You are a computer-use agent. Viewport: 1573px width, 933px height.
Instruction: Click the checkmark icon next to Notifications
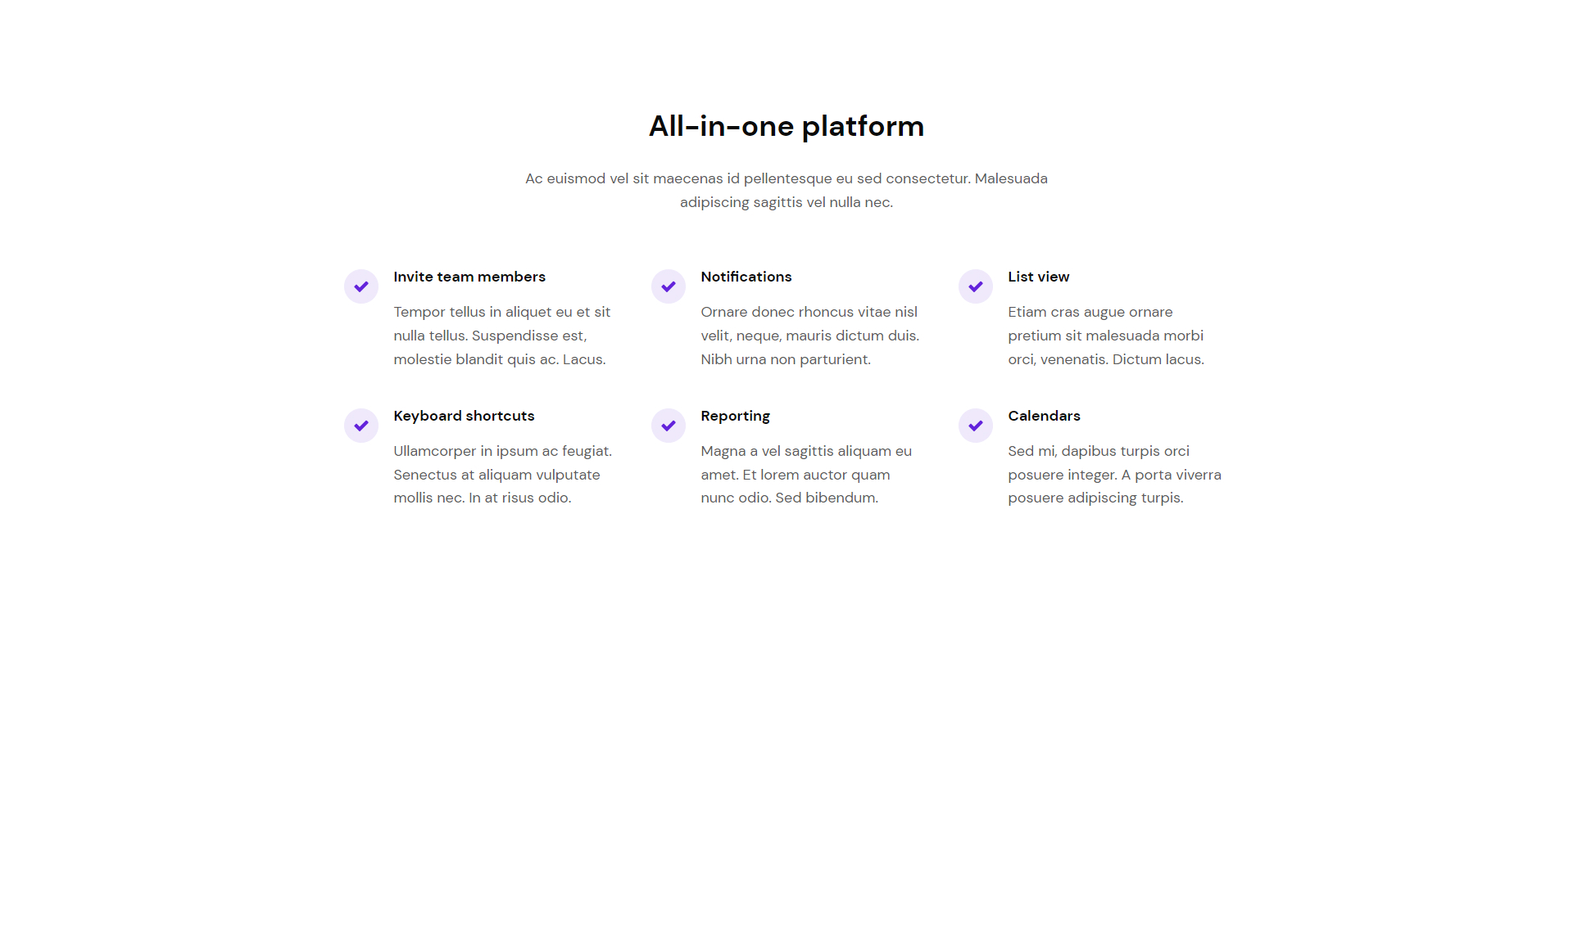(669, 286)
